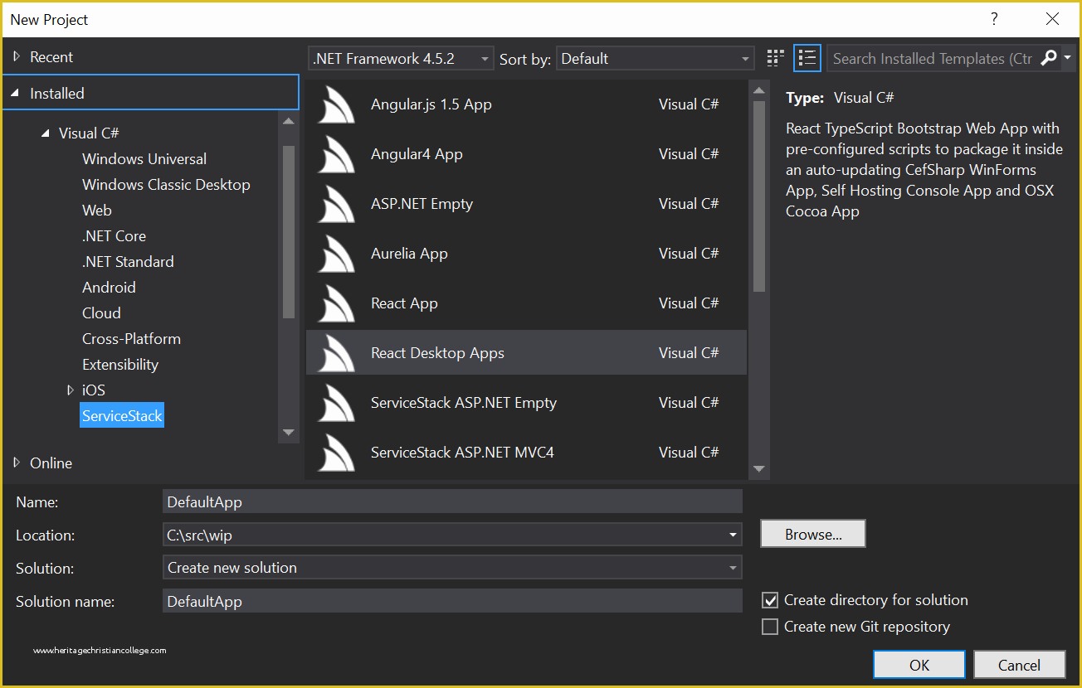Select the Extensibility category
This screenshot has height=688, width=1082.
point(120,364)
